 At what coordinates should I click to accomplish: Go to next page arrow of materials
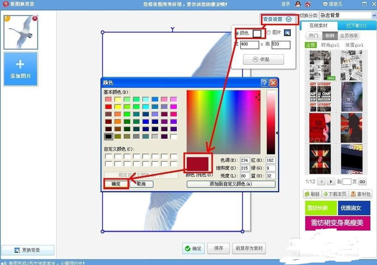tap(331, 182)
